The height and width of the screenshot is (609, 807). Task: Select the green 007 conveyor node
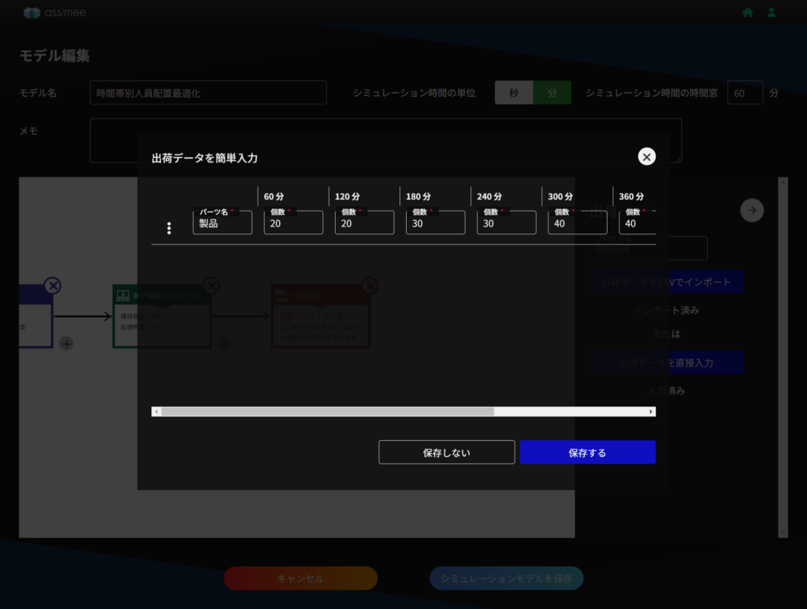coord(162,316)
